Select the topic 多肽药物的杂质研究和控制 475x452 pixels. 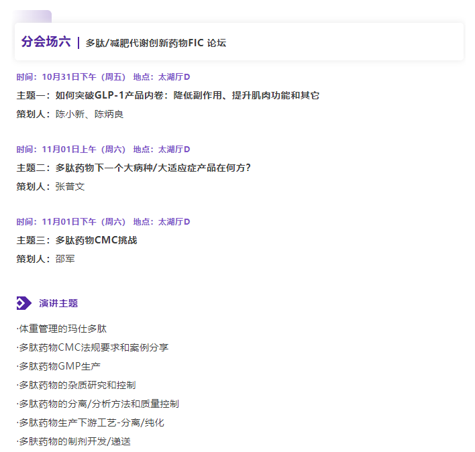[x=76, y=385]
